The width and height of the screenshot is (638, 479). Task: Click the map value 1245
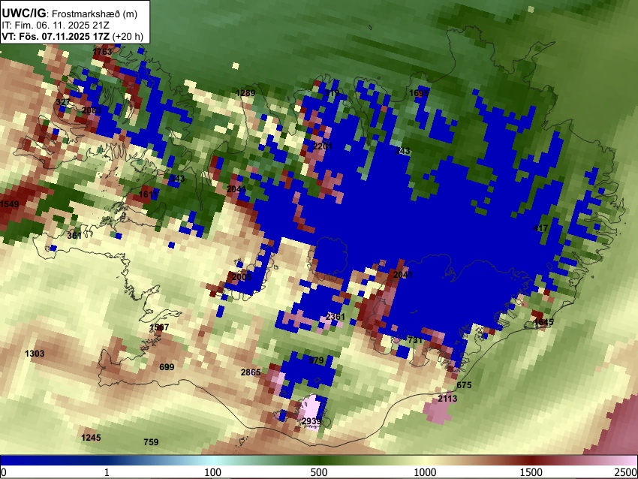point(91,438)
